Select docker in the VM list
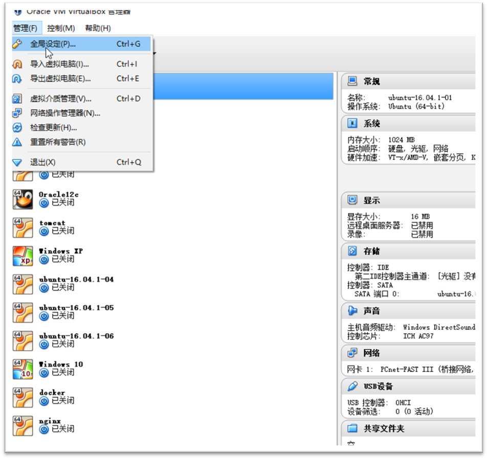 52,393
